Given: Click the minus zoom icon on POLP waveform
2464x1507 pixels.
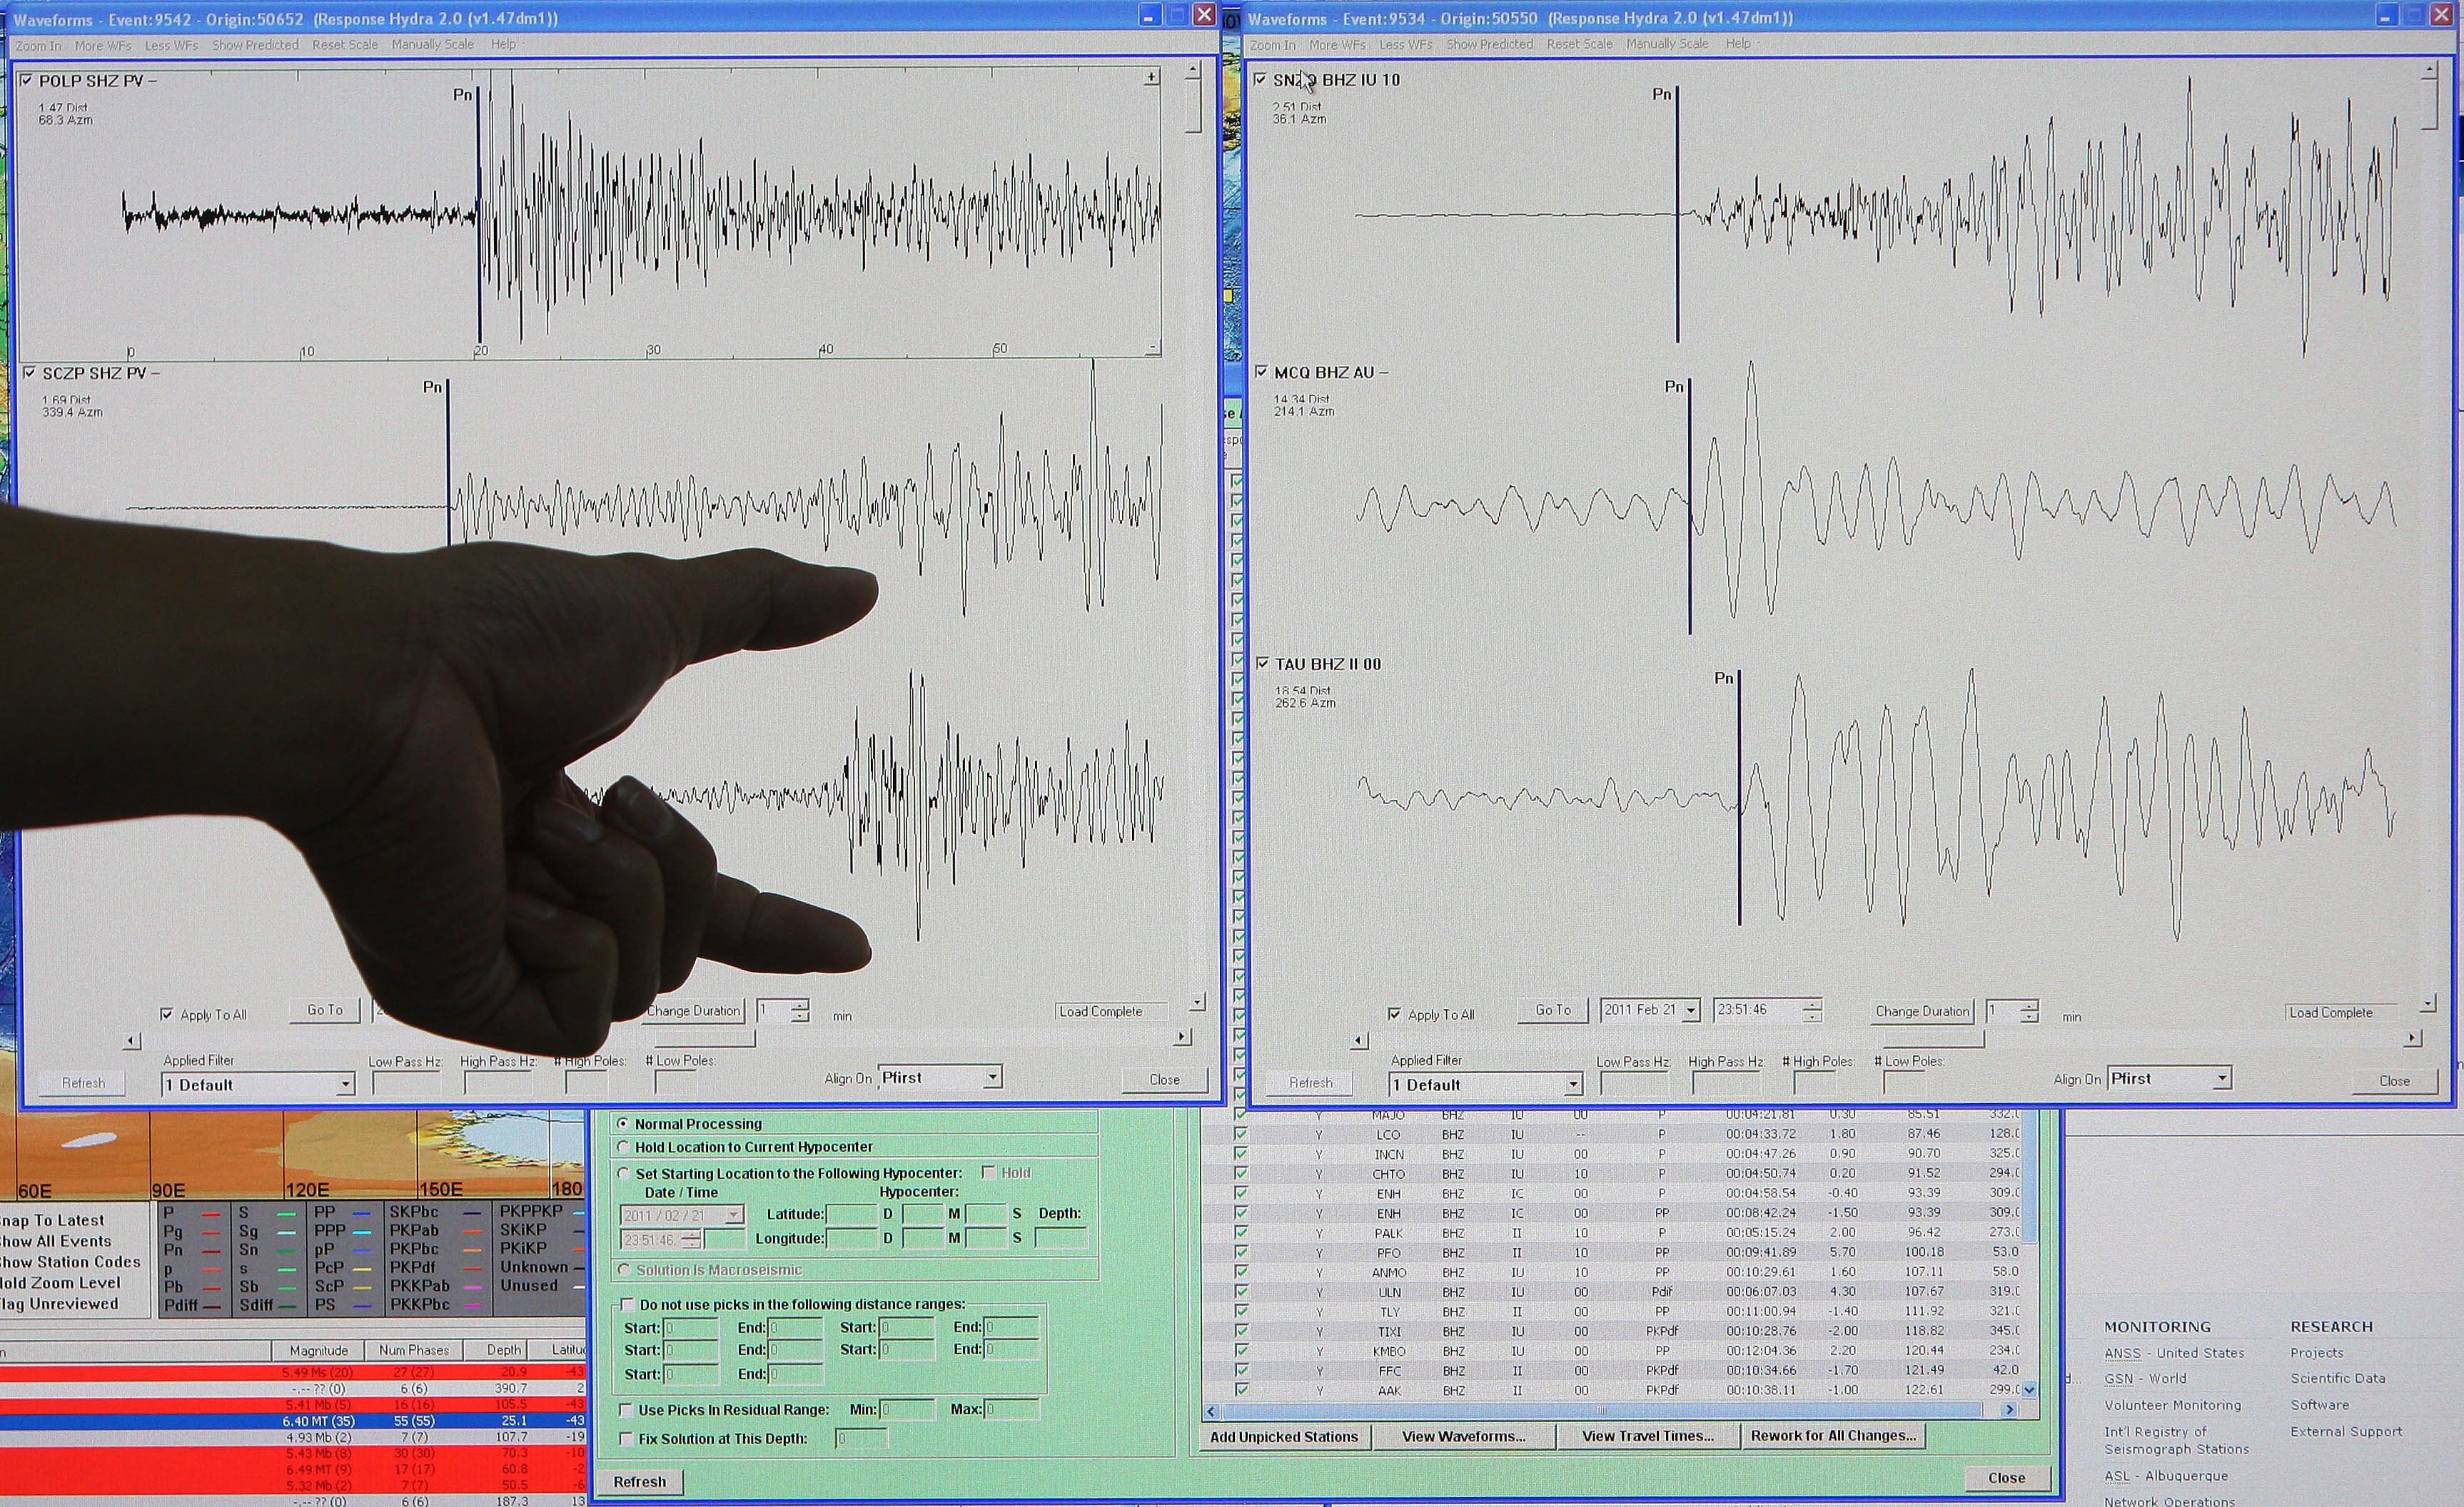Looking at the screenshot, I should [1152, 347].
